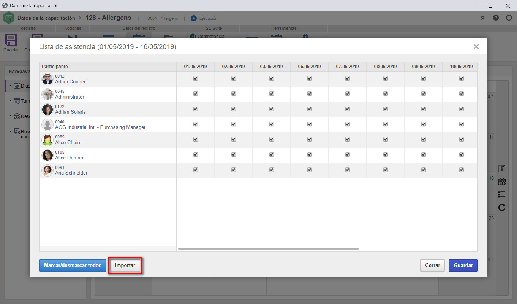
Task: Click the list icon on right sidebar
Action: [502, 194]
